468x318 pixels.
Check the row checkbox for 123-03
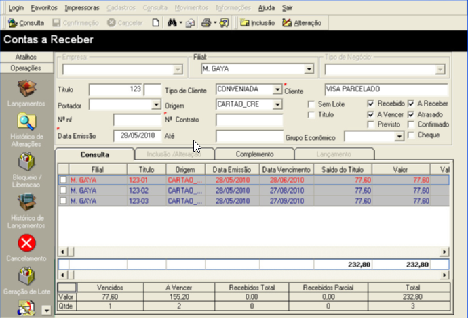pyautogui.click(x=63, y=201)
